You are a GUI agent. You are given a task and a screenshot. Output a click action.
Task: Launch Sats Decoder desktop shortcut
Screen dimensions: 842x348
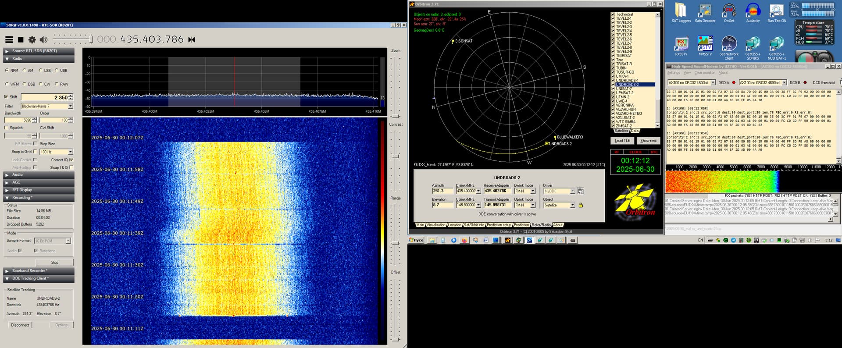705,13
